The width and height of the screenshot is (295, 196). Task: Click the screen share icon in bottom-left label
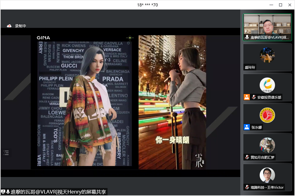3,192
